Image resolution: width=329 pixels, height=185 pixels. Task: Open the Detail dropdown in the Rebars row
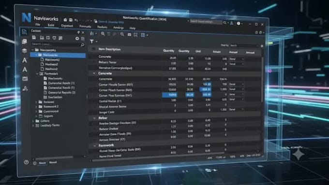click(236, 64)
